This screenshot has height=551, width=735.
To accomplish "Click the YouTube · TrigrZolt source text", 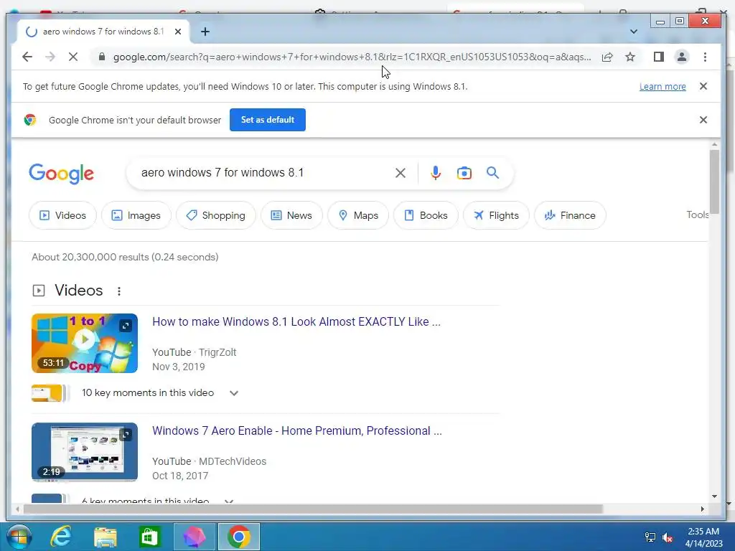I will pos(194,352).
